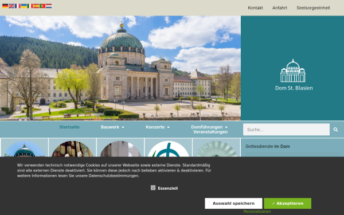
Task: Focus the Suche search field
Action: tap(286, 130)
